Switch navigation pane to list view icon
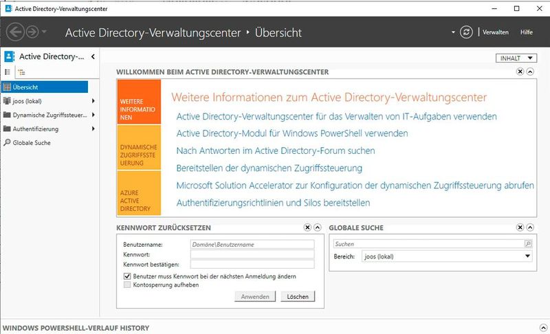 8,72
